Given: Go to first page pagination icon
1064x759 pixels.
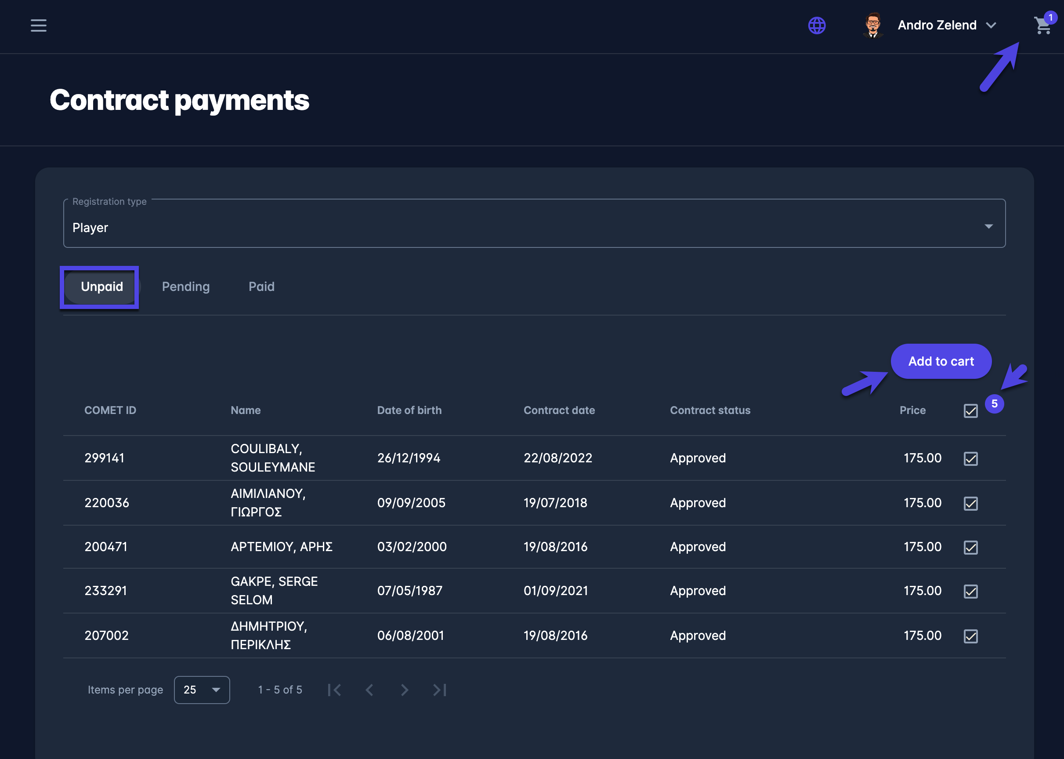Looking at the screenshot, I should coord(334,690).
